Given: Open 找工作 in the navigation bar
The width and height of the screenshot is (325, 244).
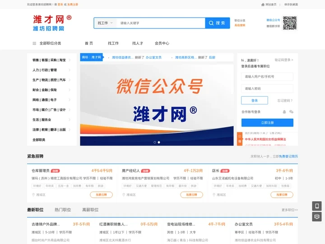Looking at the screenshot, I should (113, 43).
